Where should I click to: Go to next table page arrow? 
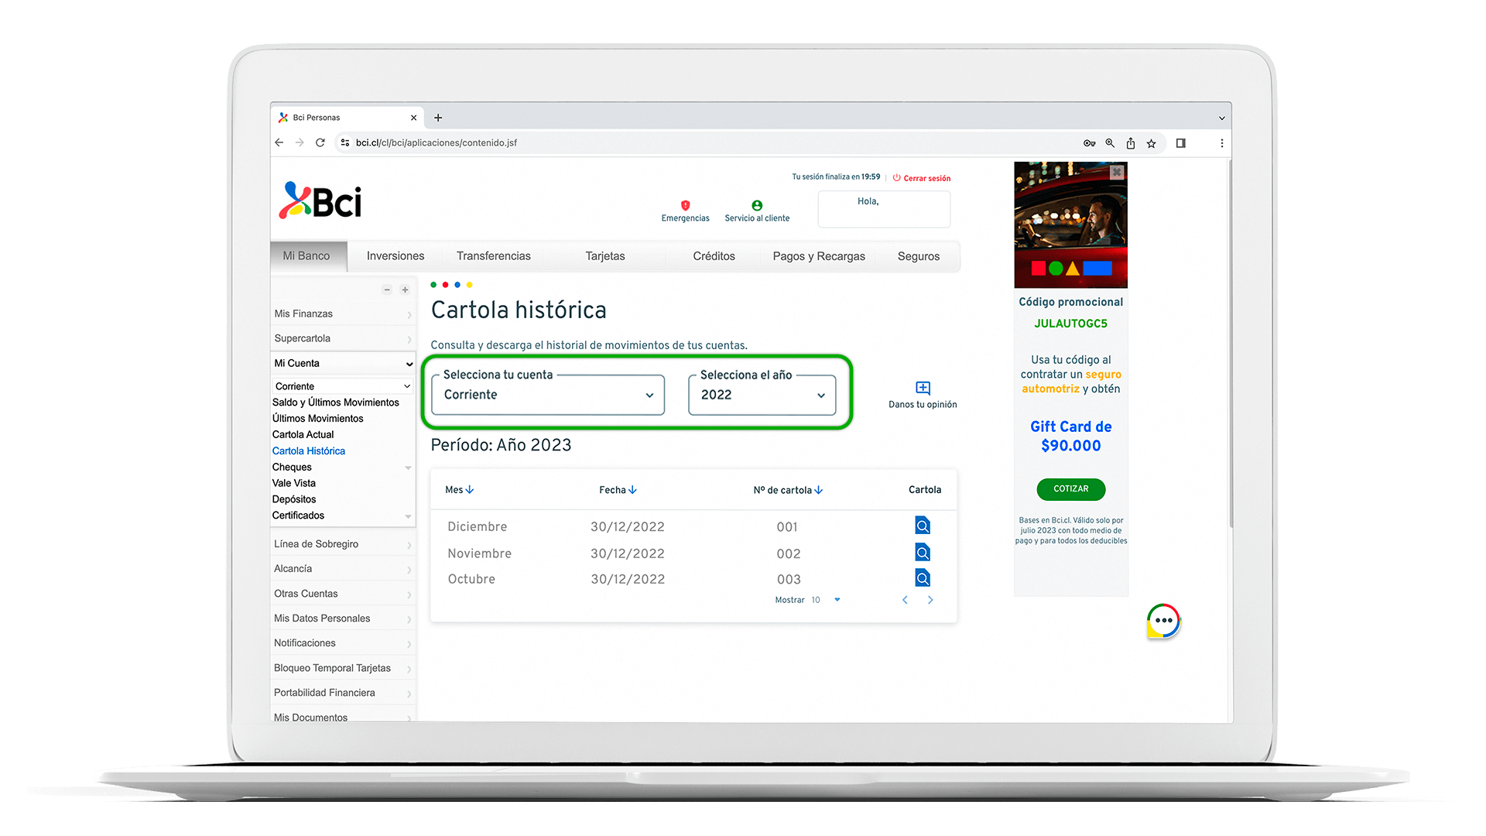pyautogui.click(x=930, y=600)
